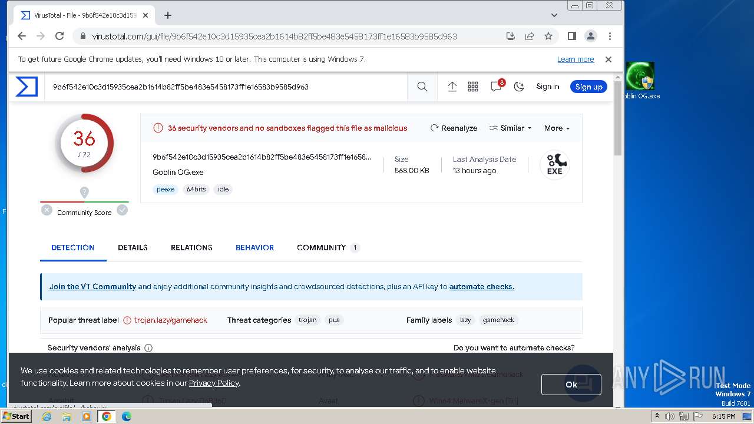Switch to the DETECTION tab

pyautogui.click(x=73, y=247)
